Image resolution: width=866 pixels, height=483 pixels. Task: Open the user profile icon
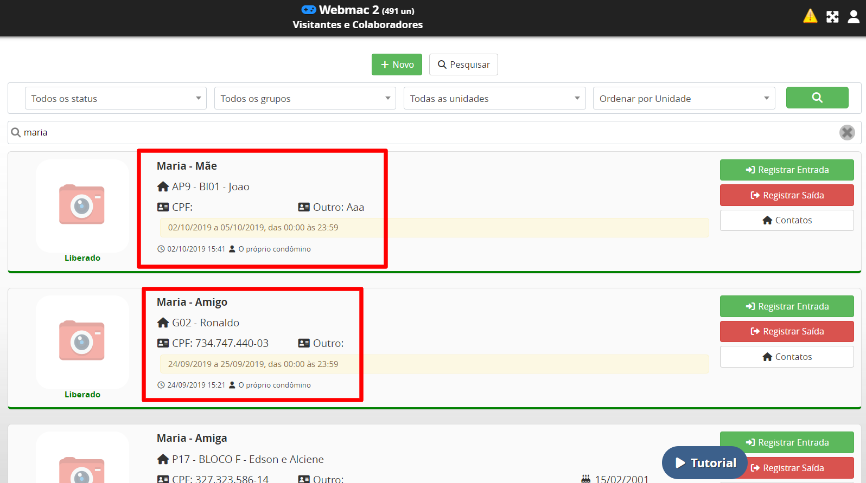click(854, 17)
